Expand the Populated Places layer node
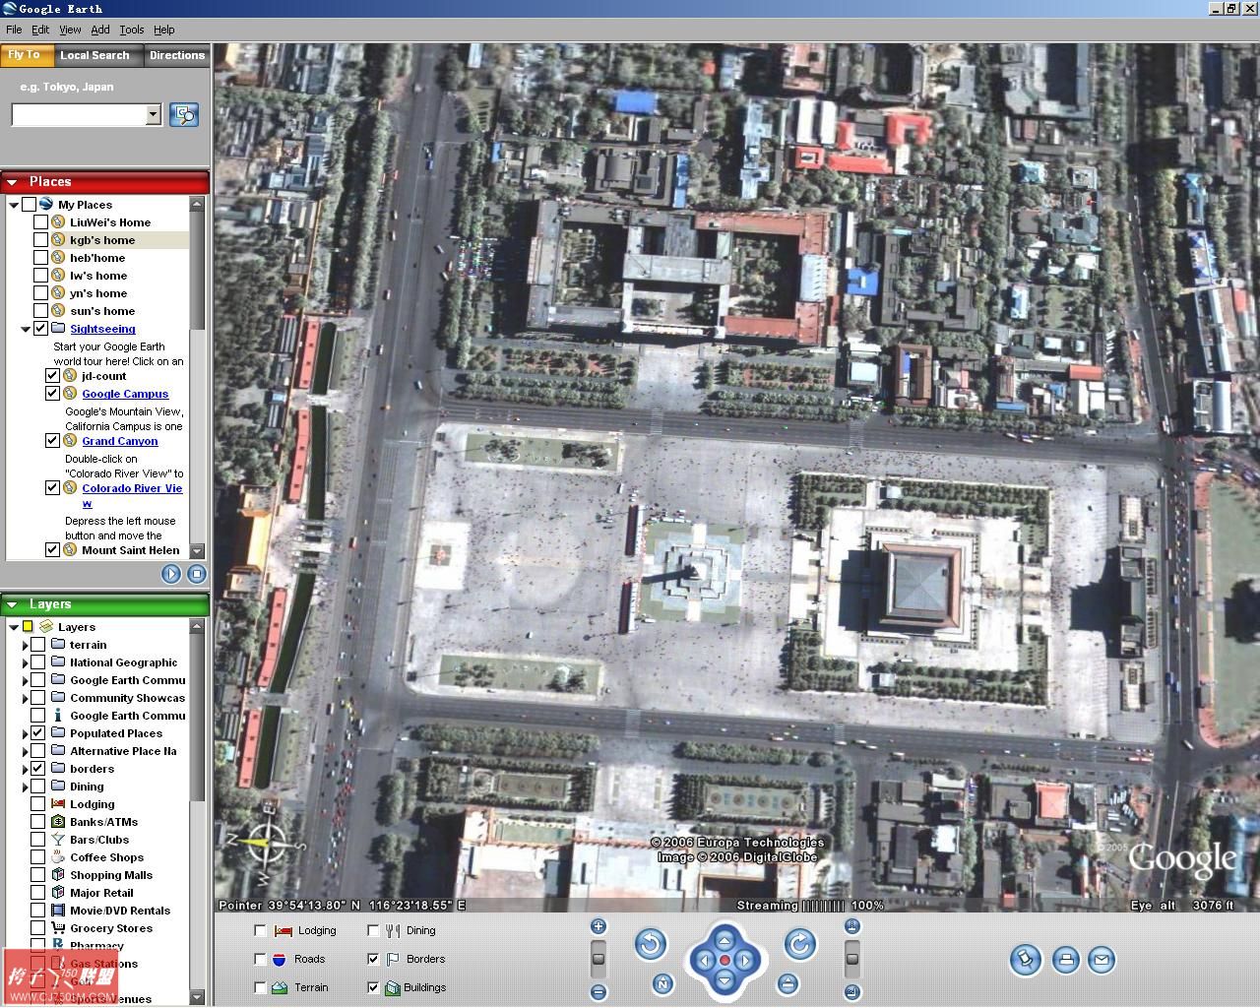Viewport: 1260px width, 1008px height. (x=26, y=734)
